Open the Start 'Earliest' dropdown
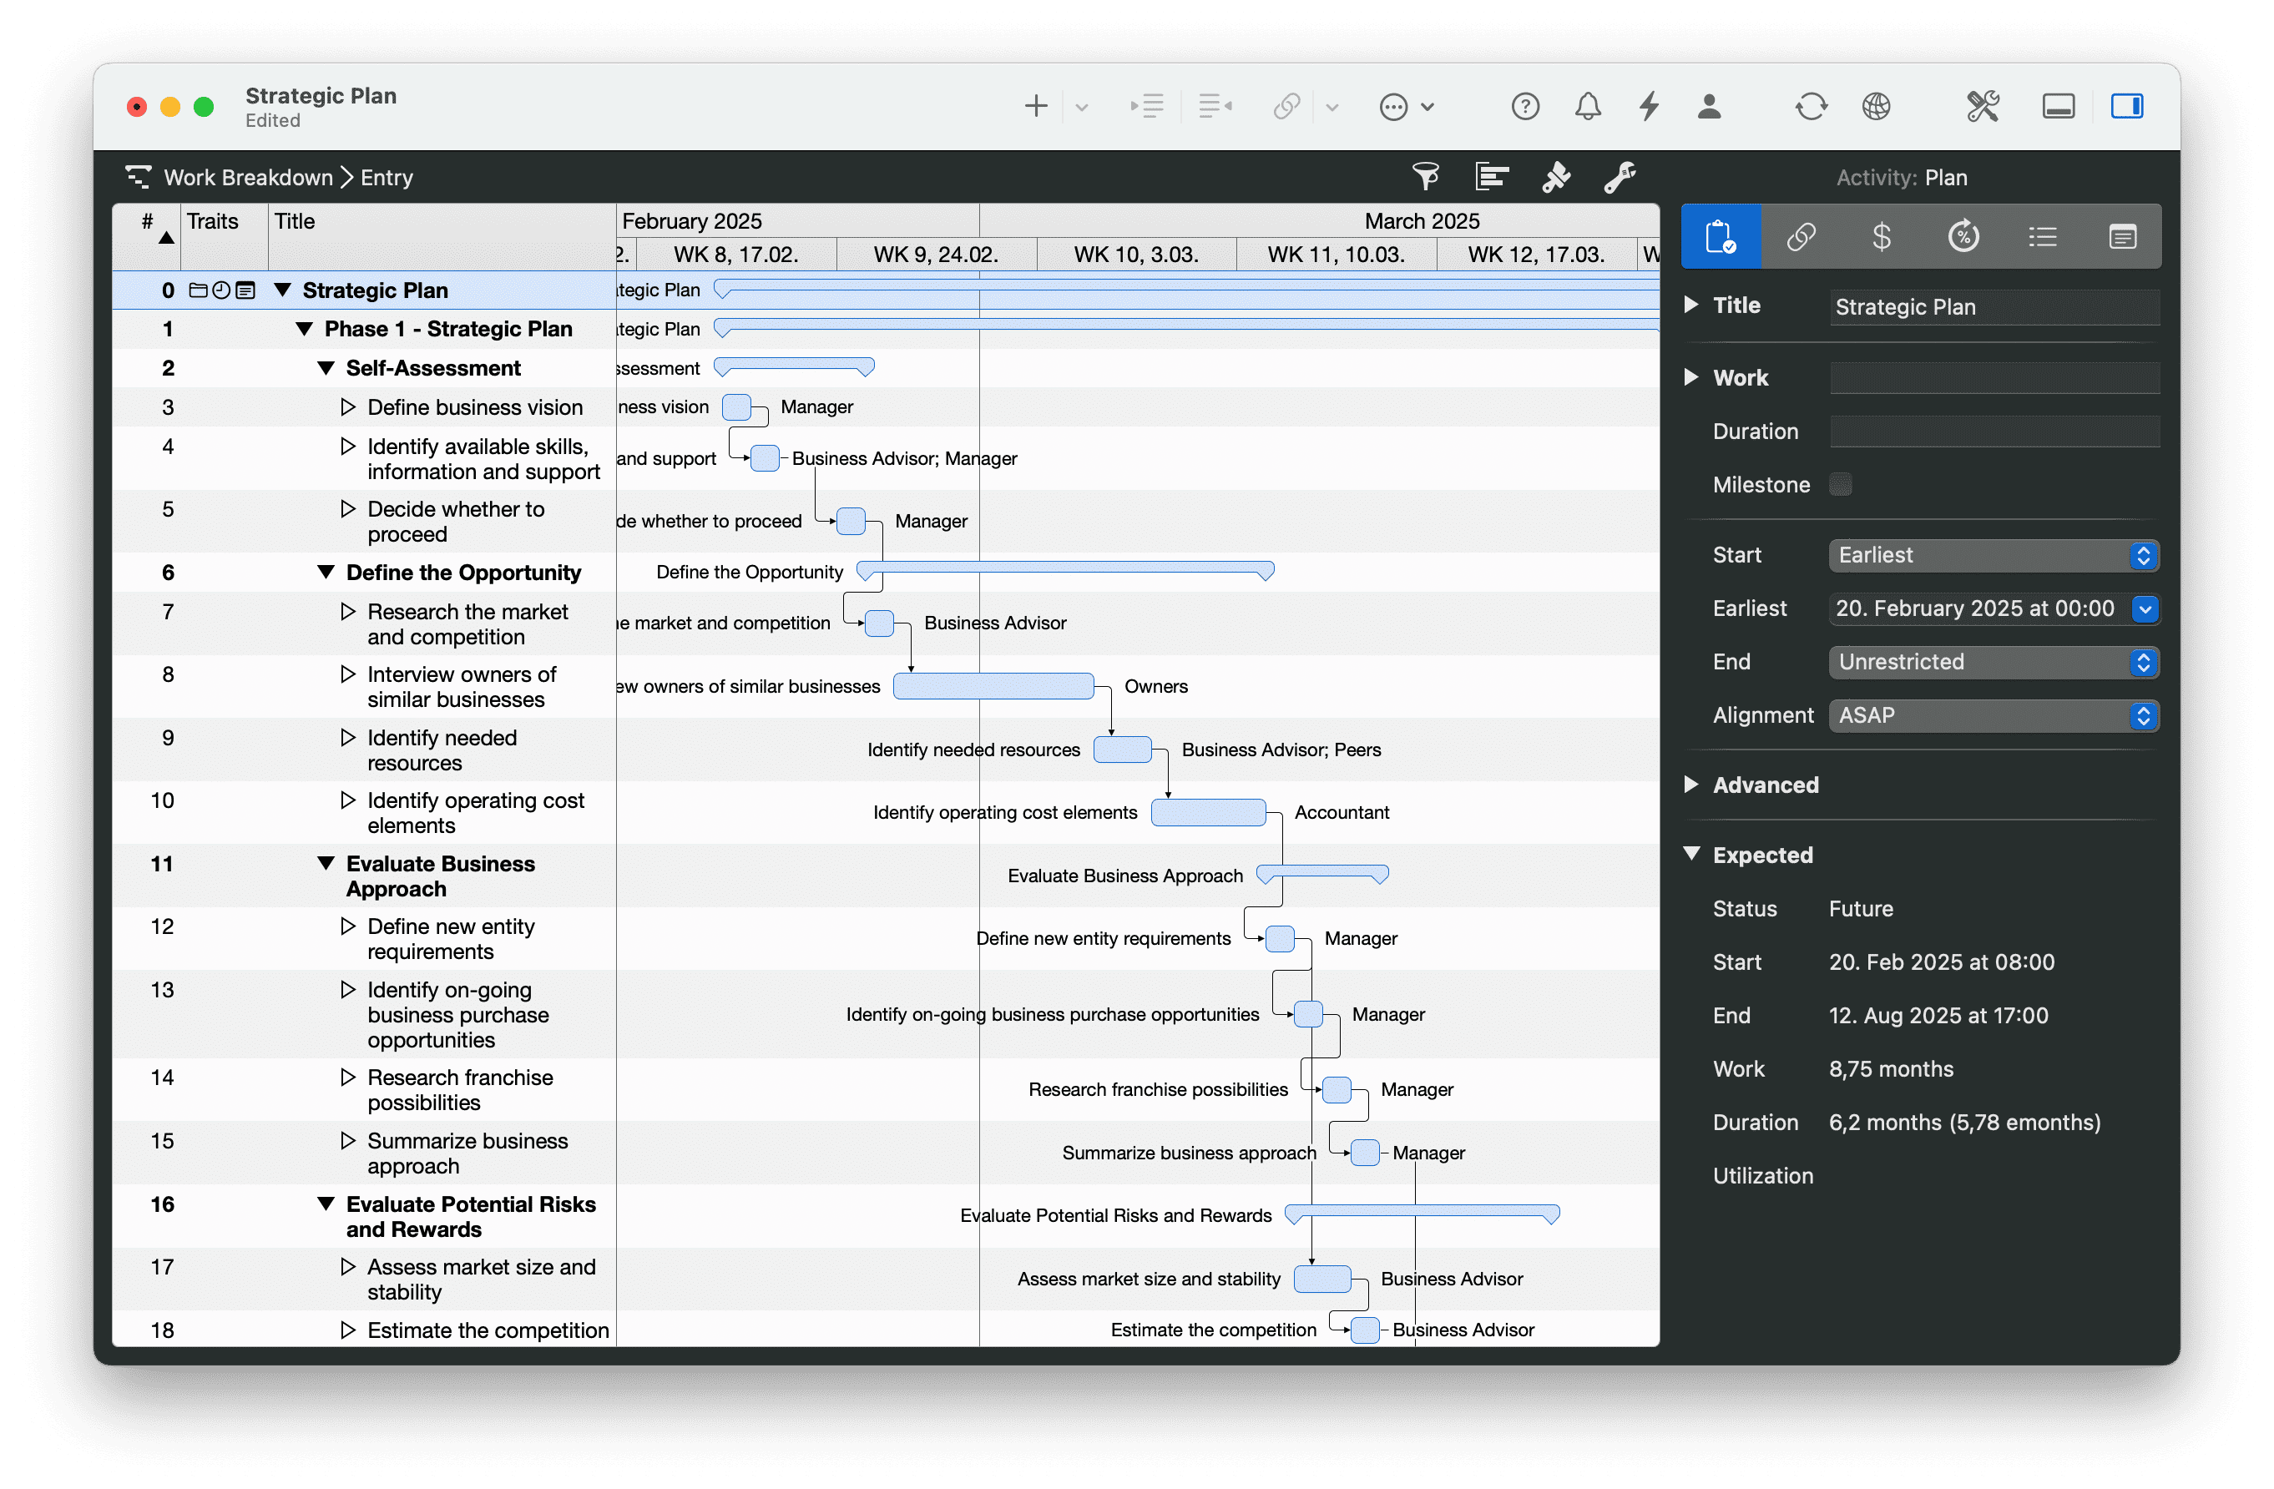This screenshot has height=1489, width=2274. point(2144,555)
